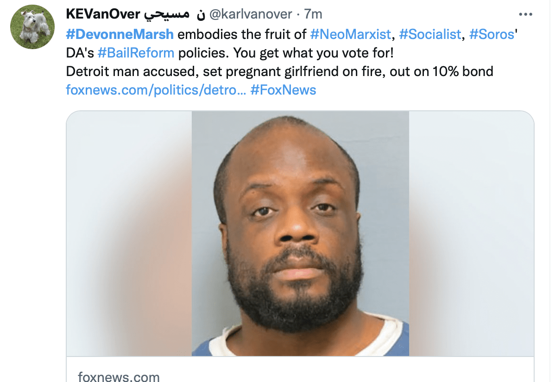Click the blurred right side of card image

point(472,234)
